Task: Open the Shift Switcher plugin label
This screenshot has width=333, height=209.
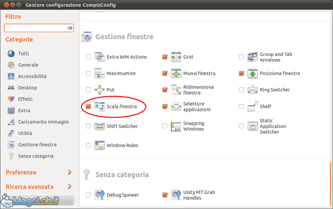Action: tap(122, 126)
